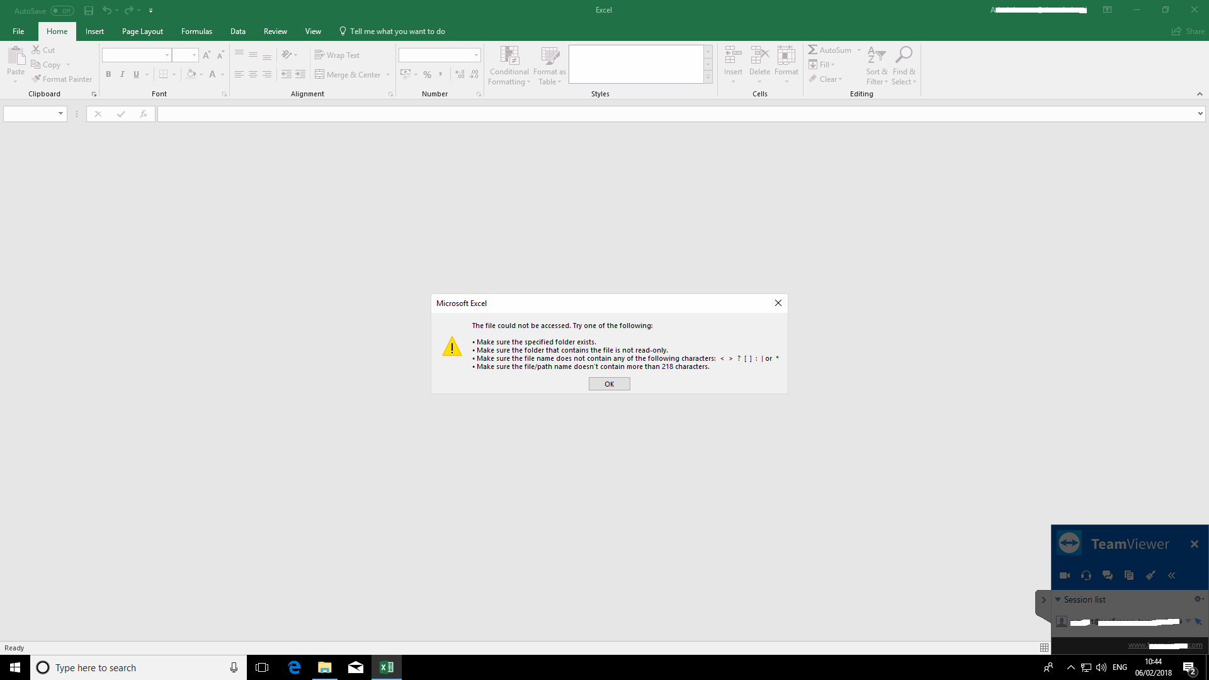
Task: Click the Sort & Filter icon
Action: (877, 55)
